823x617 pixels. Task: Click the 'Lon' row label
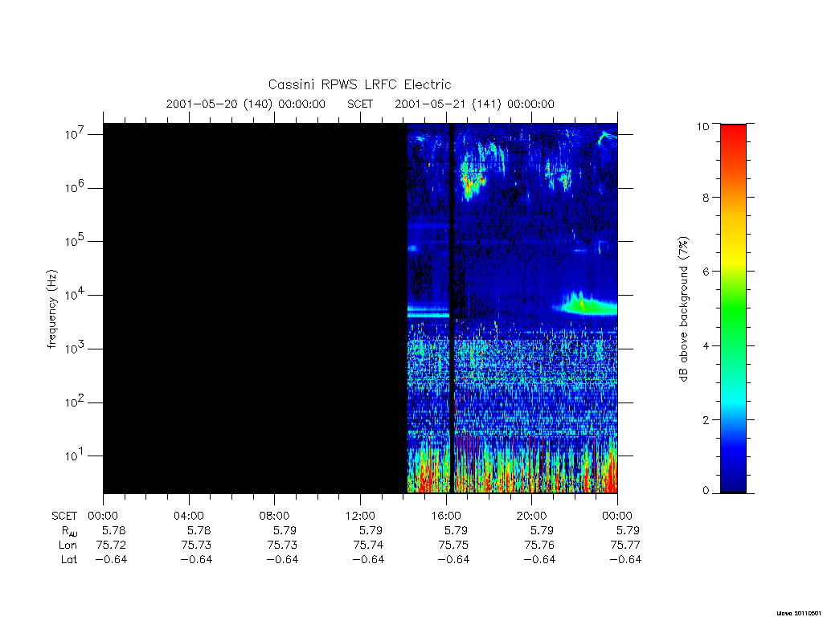(x=68, y=545)
